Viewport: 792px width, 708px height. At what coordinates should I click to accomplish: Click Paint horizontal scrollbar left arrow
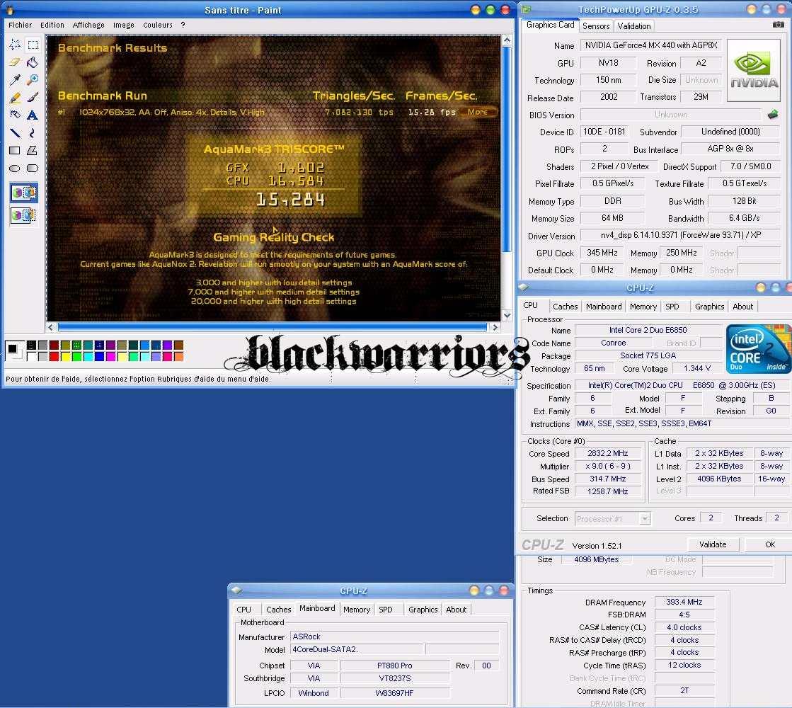click(50, 327)
